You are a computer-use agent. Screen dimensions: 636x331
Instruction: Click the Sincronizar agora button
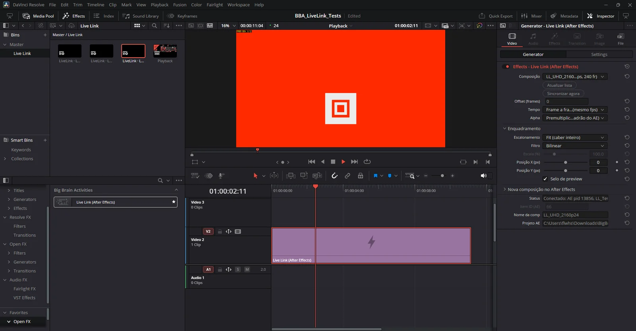pyautogui.click(x=563, y=93)
